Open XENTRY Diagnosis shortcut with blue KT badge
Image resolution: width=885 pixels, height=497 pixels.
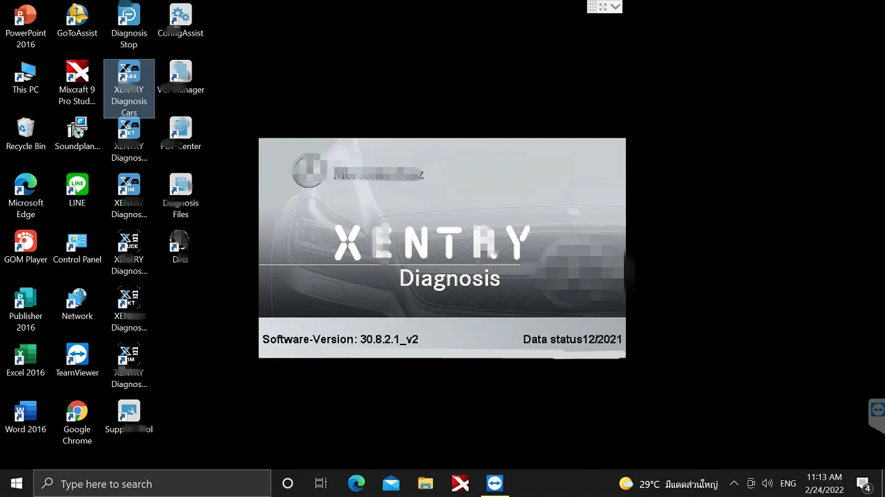pyautogui.click(x=129, y=139)
